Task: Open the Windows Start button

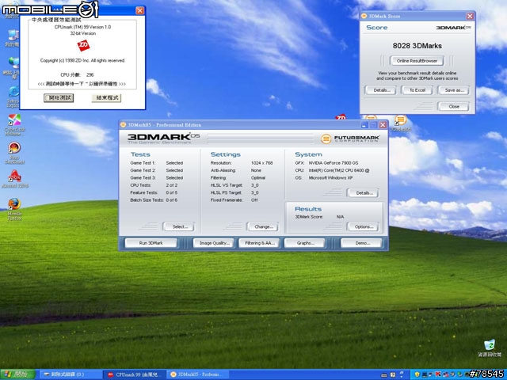Action: point(17,374)
